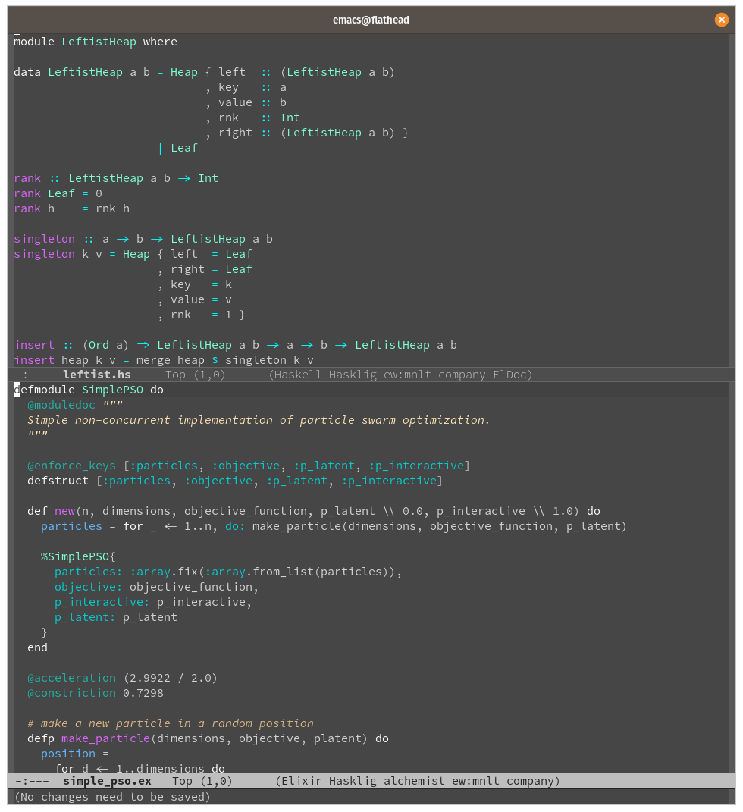Viewport: 743px width, 812px height.
Task: Click the -:--- status flags of simple_pso.ex
Action: [32, 781]
